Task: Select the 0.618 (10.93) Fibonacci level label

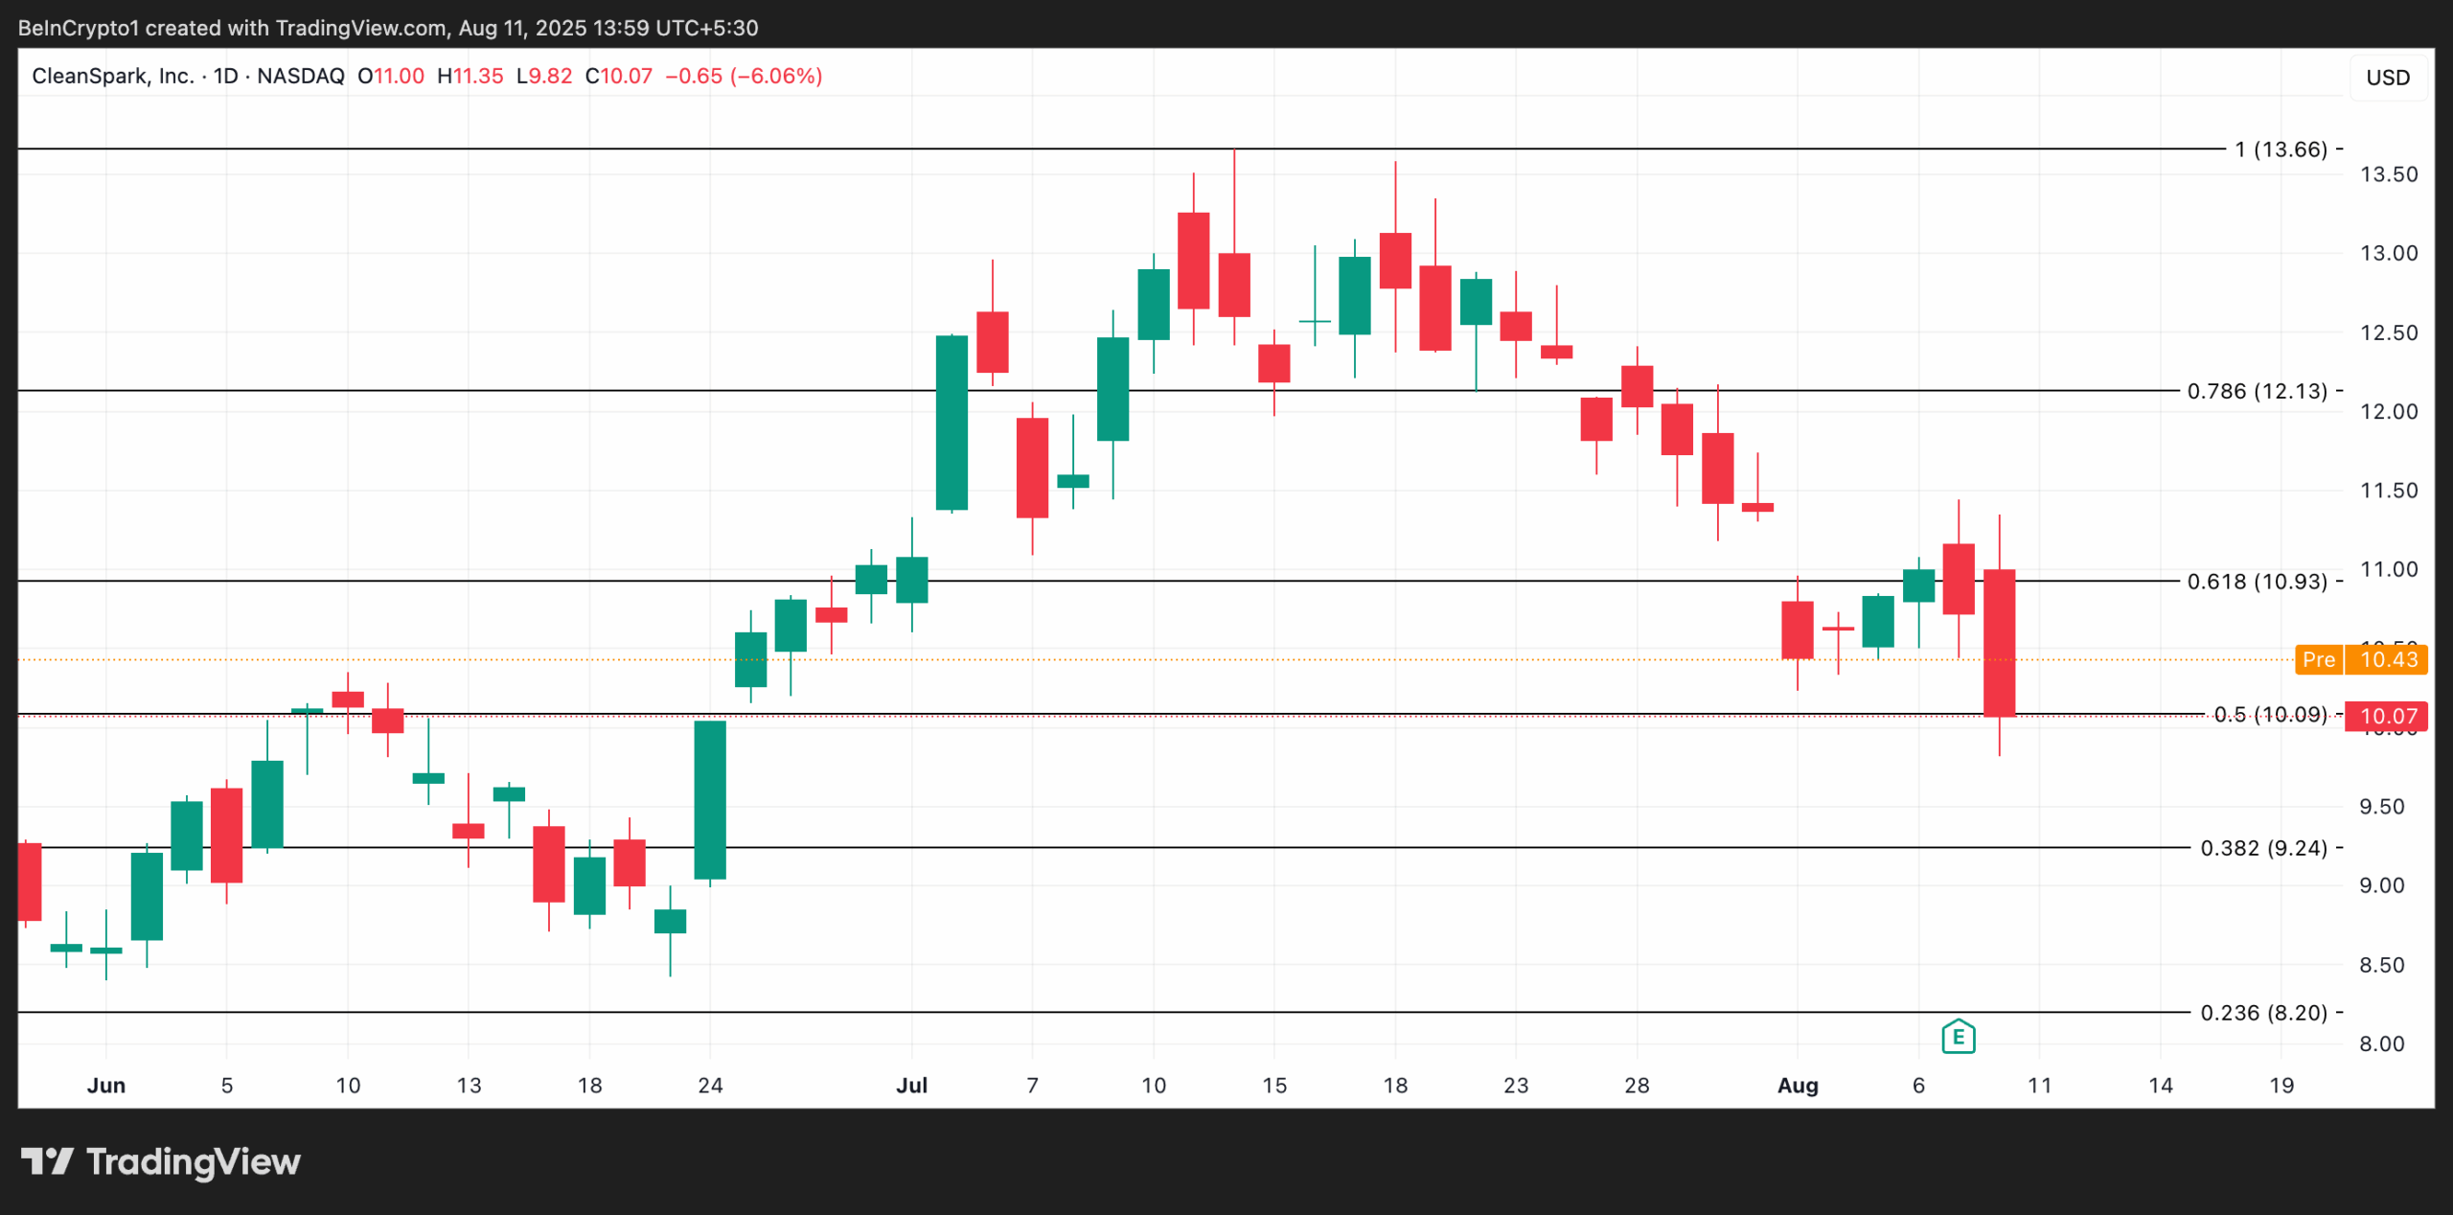Action: pos(2257,582)
